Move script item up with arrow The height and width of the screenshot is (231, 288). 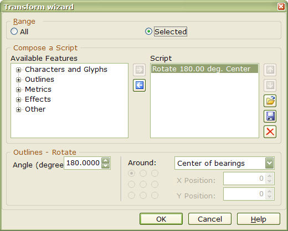click(x=270, y=70)
